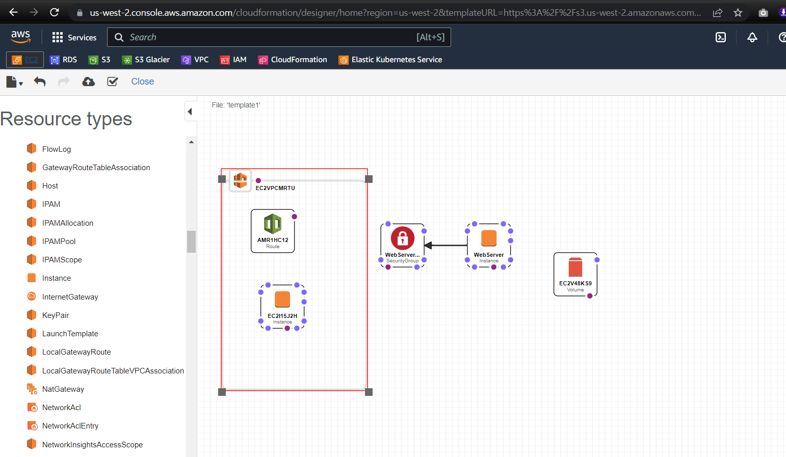Click the browser share page icon
Image resolution: width=786 pixels, height=457 pixels.
pos(718,12)
